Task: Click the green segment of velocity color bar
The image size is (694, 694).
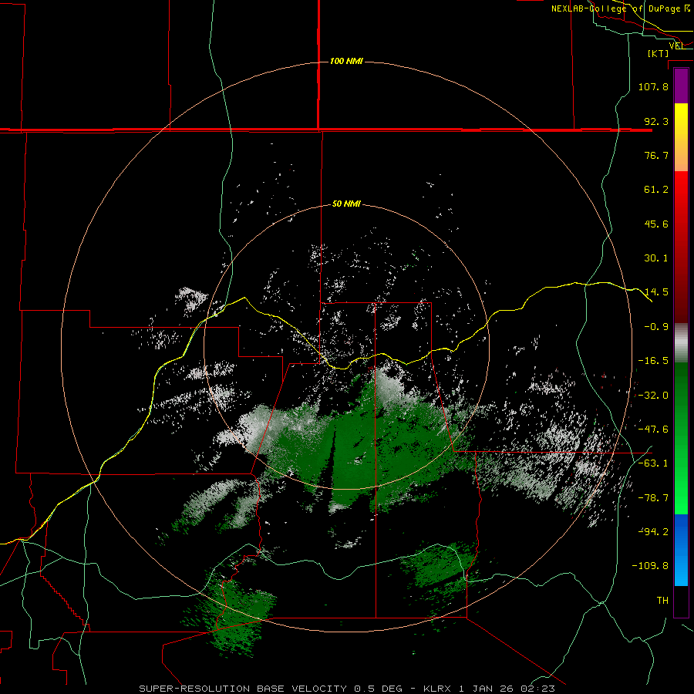Action: (681, 438)
